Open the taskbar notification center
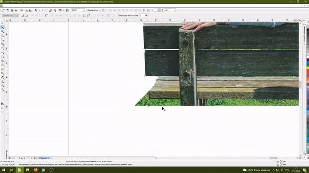This screenshot has width=309, height=173. click(x=305, y=170)
